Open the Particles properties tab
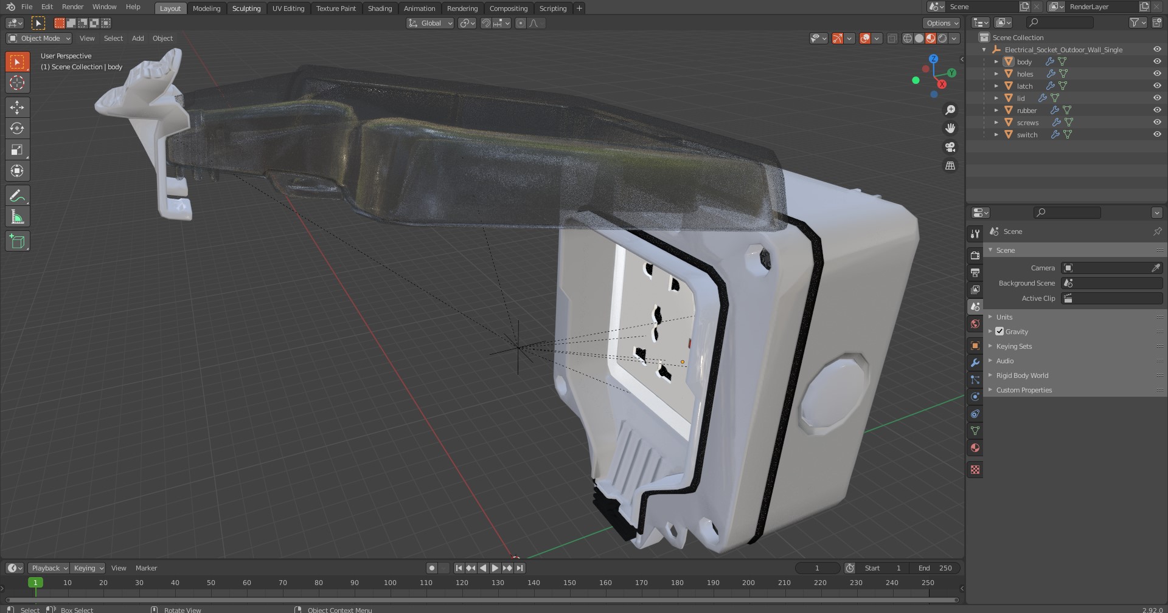 click(975, 380)
